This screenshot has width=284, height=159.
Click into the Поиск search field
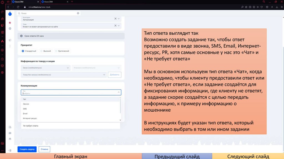point(49,13)
